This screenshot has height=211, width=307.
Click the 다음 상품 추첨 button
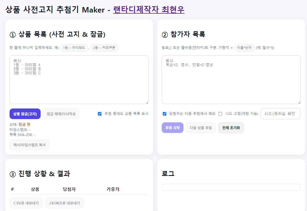201,128
